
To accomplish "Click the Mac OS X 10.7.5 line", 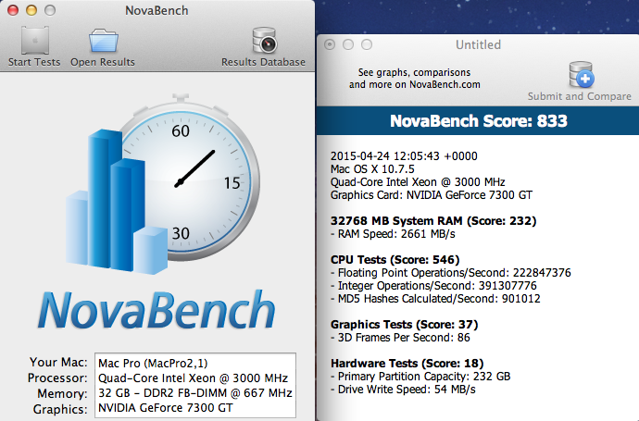I will [x=372, y=169].
